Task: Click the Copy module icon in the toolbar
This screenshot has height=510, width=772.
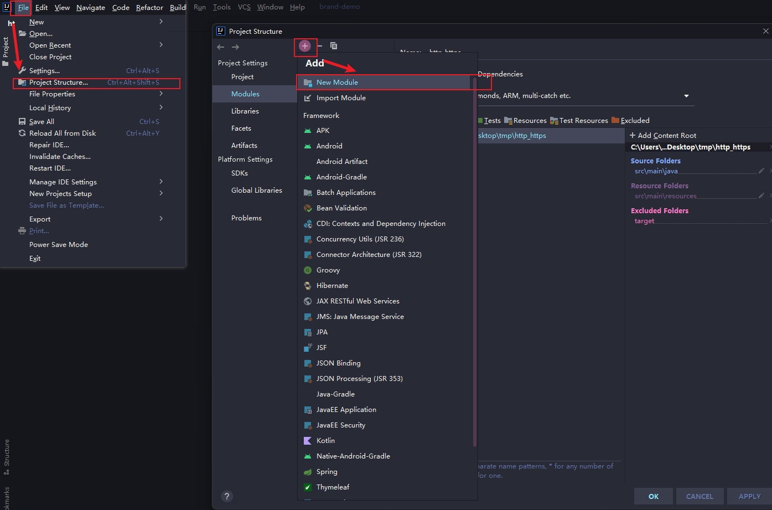Action: (x=334, y=46)
